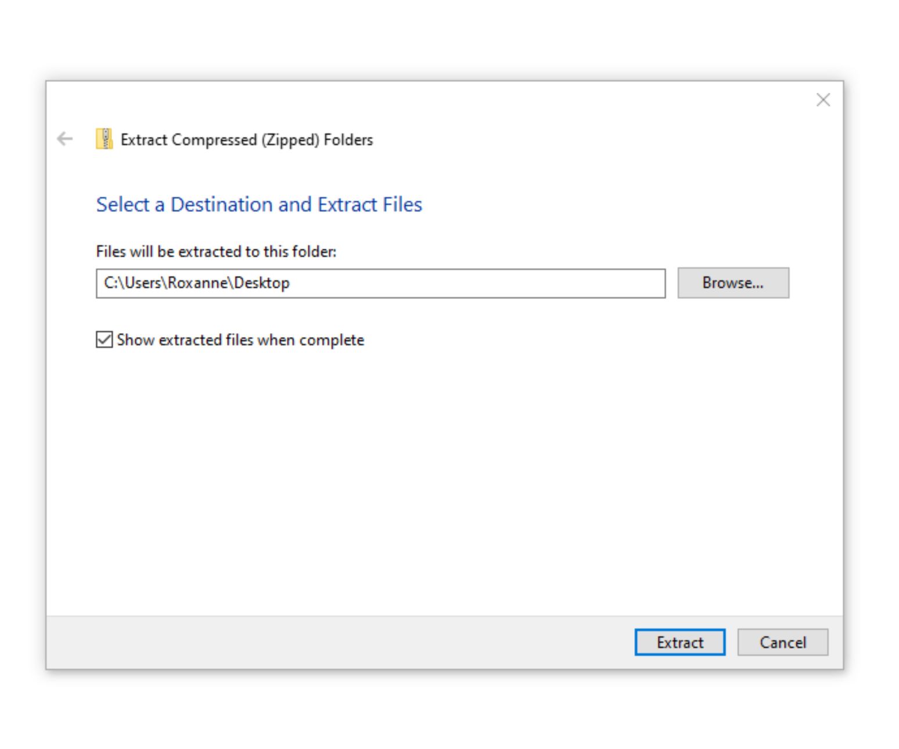
Task: Click the destination folder path field
Action: [x=380, y=283]
